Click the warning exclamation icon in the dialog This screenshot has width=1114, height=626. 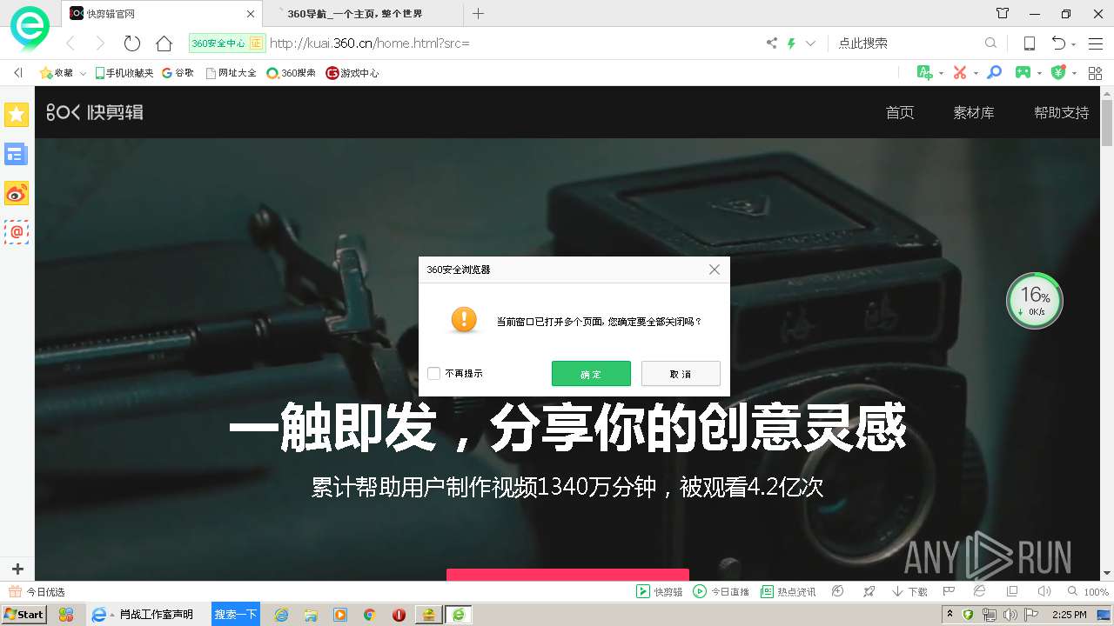click(x=464, y=319)
